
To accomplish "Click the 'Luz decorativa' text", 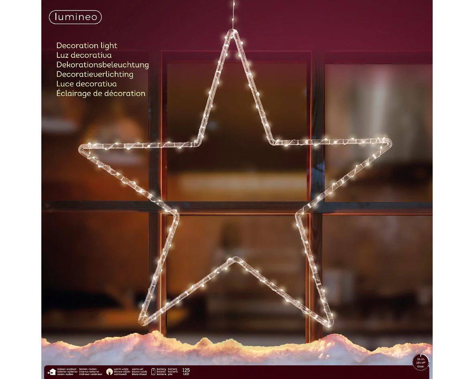I will [84, 55].
